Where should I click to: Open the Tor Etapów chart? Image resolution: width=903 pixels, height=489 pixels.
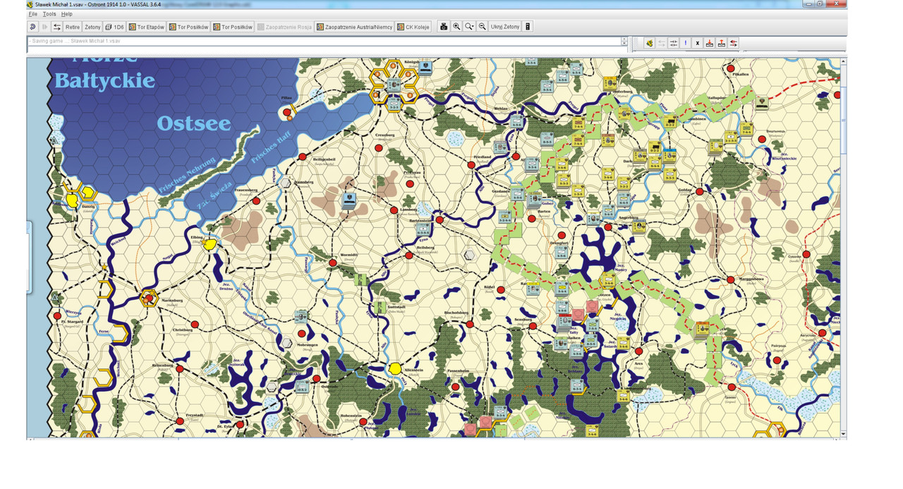click(147, 27)
